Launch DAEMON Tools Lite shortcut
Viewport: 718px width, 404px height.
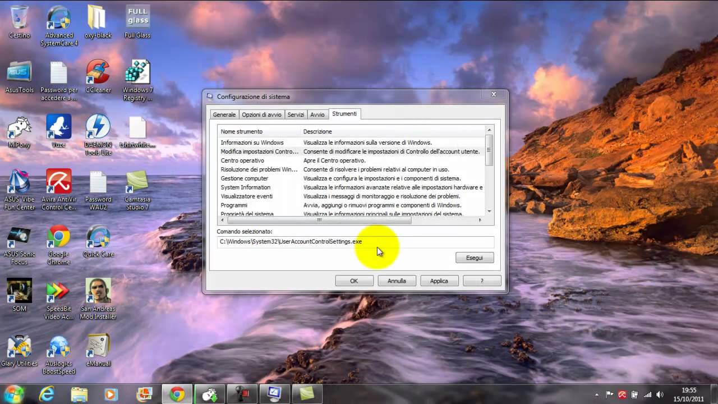(98, 135)
